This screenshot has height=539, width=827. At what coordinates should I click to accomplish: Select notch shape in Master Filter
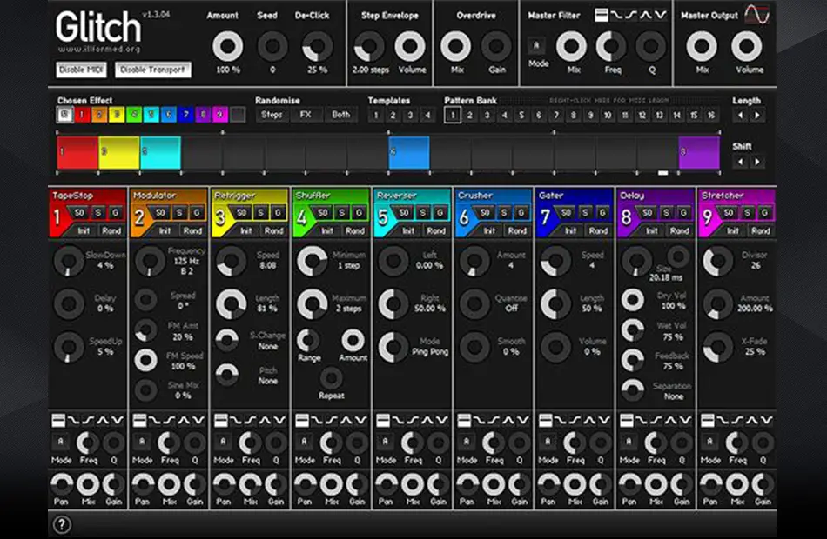tap(661, 16)
